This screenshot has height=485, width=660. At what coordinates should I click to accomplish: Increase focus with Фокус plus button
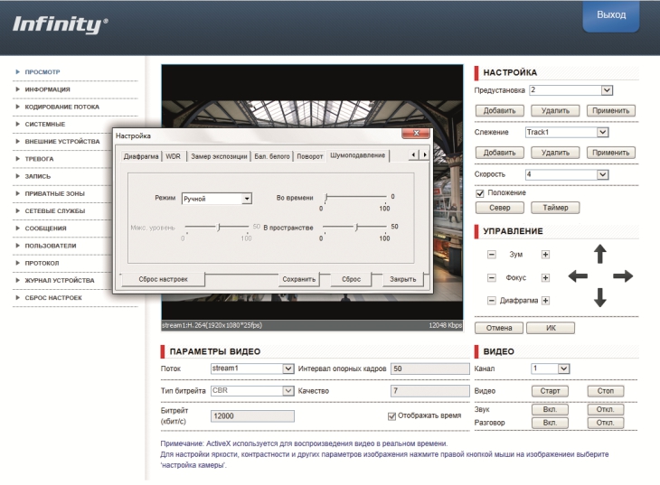pyautogui.click(x=545, y=277)
